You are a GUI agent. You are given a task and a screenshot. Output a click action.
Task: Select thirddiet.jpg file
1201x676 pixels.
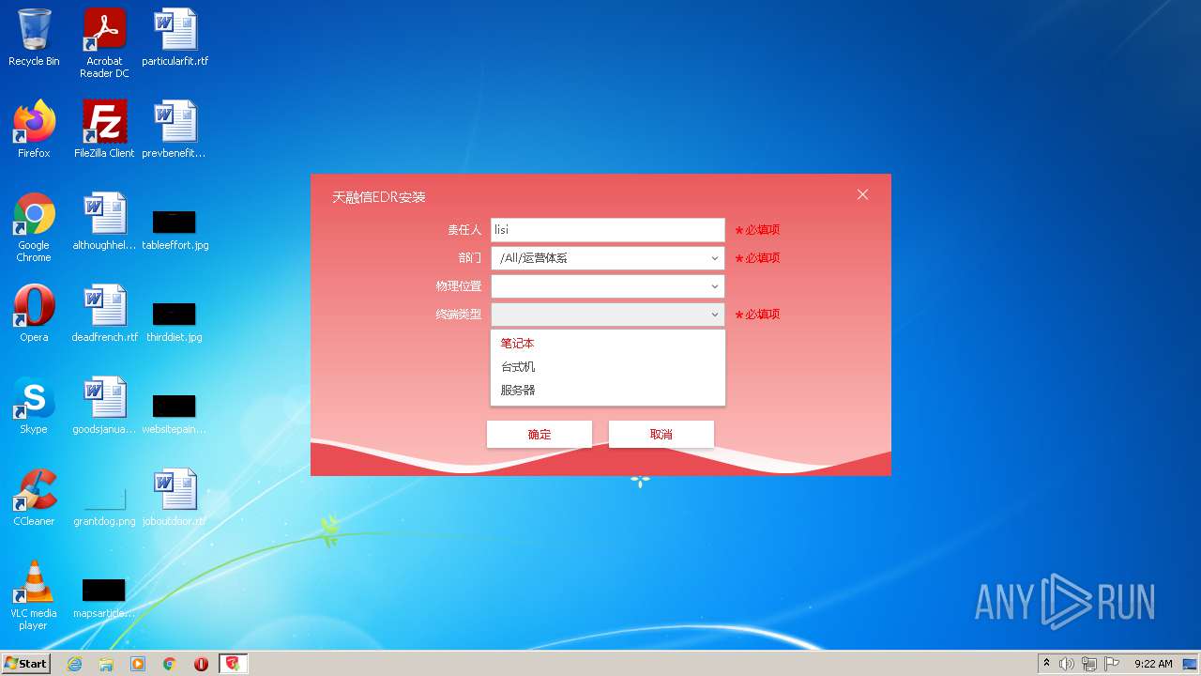(x=175, y=322)
